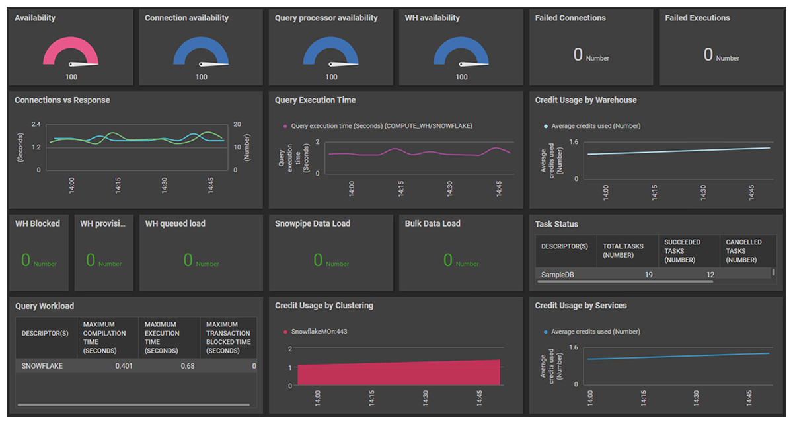The height and width of the screenshot is (424, 793).
Task: Toggle the SnowflakeMOn:443 legend entry
Action: (x=320, y=332)
